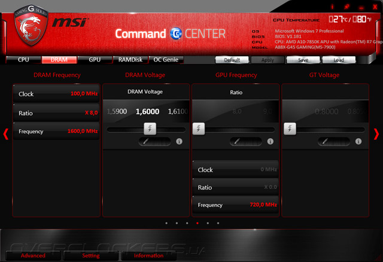383x262 pixels.
Task: Select the 1,6100 DRAM voltage value
Action: (178, 111)
